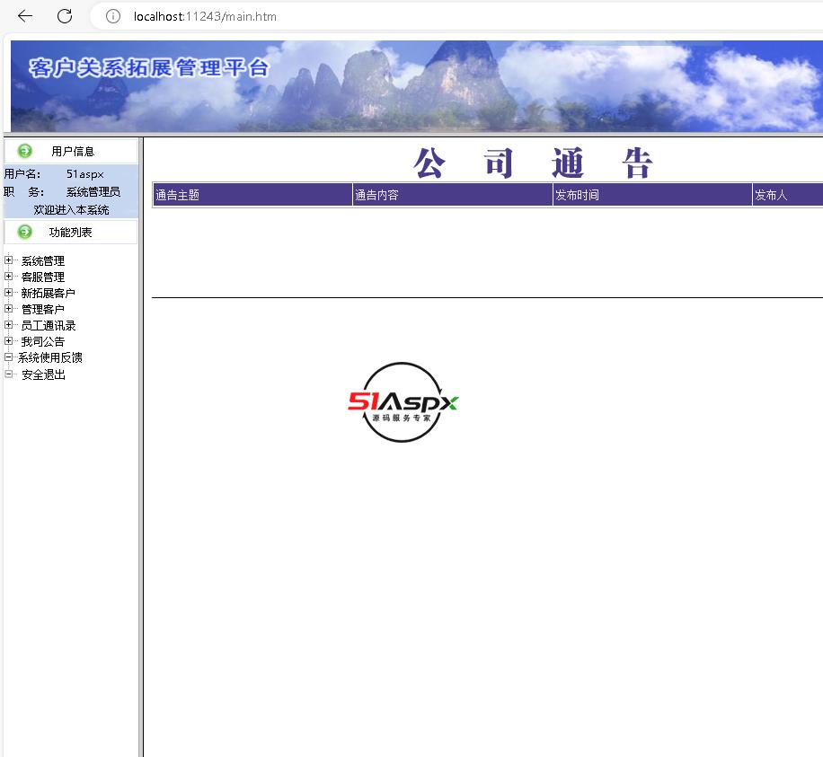Click 安全退出 to log out

point(43,374)
